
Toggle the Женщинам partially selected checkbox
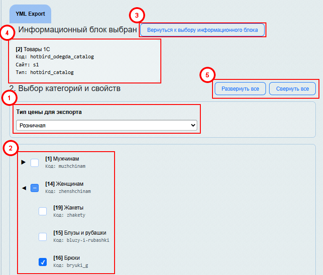pos(35,188)
